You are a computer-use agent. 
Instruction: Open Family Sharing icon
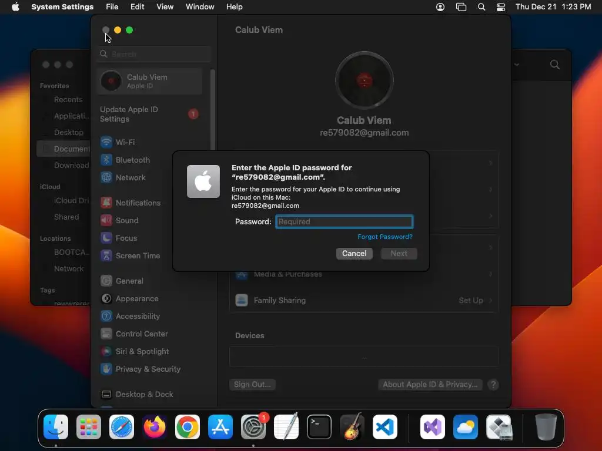click(242, 300)
